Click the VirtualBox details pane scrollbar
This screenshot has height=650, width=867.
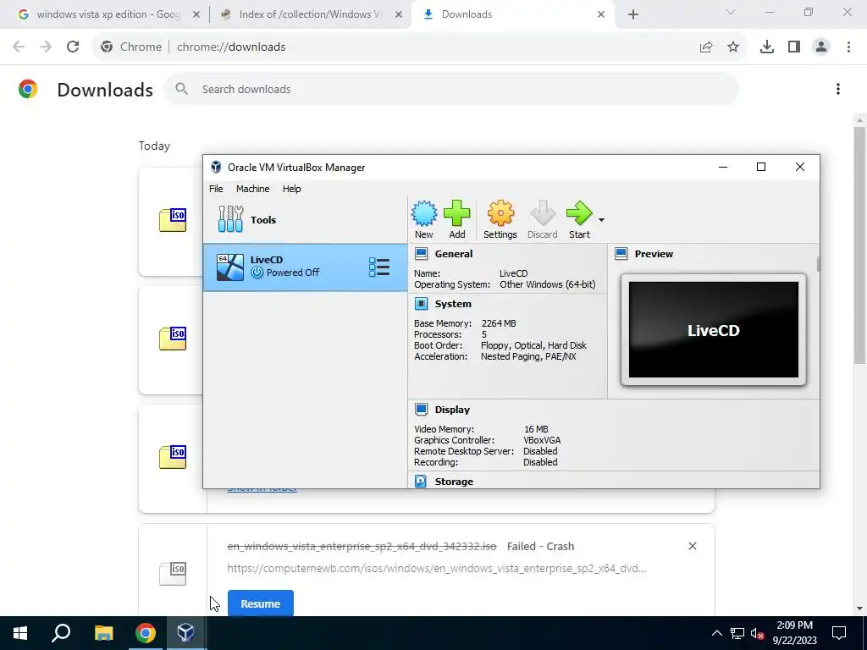coord(818,264)
